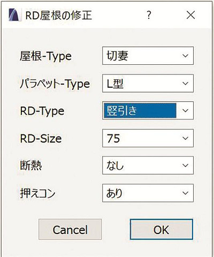The image size is (214, 257).
Task: Click the RD屋根の修正 title bar text
Action: pyautogui.click(x=59, y=15)
